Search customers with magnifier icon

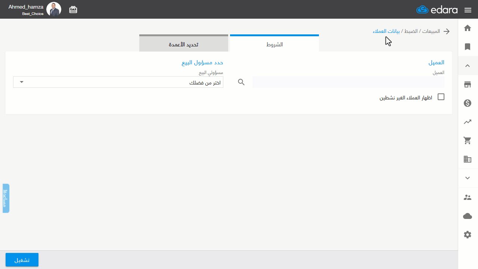[241, 82]
